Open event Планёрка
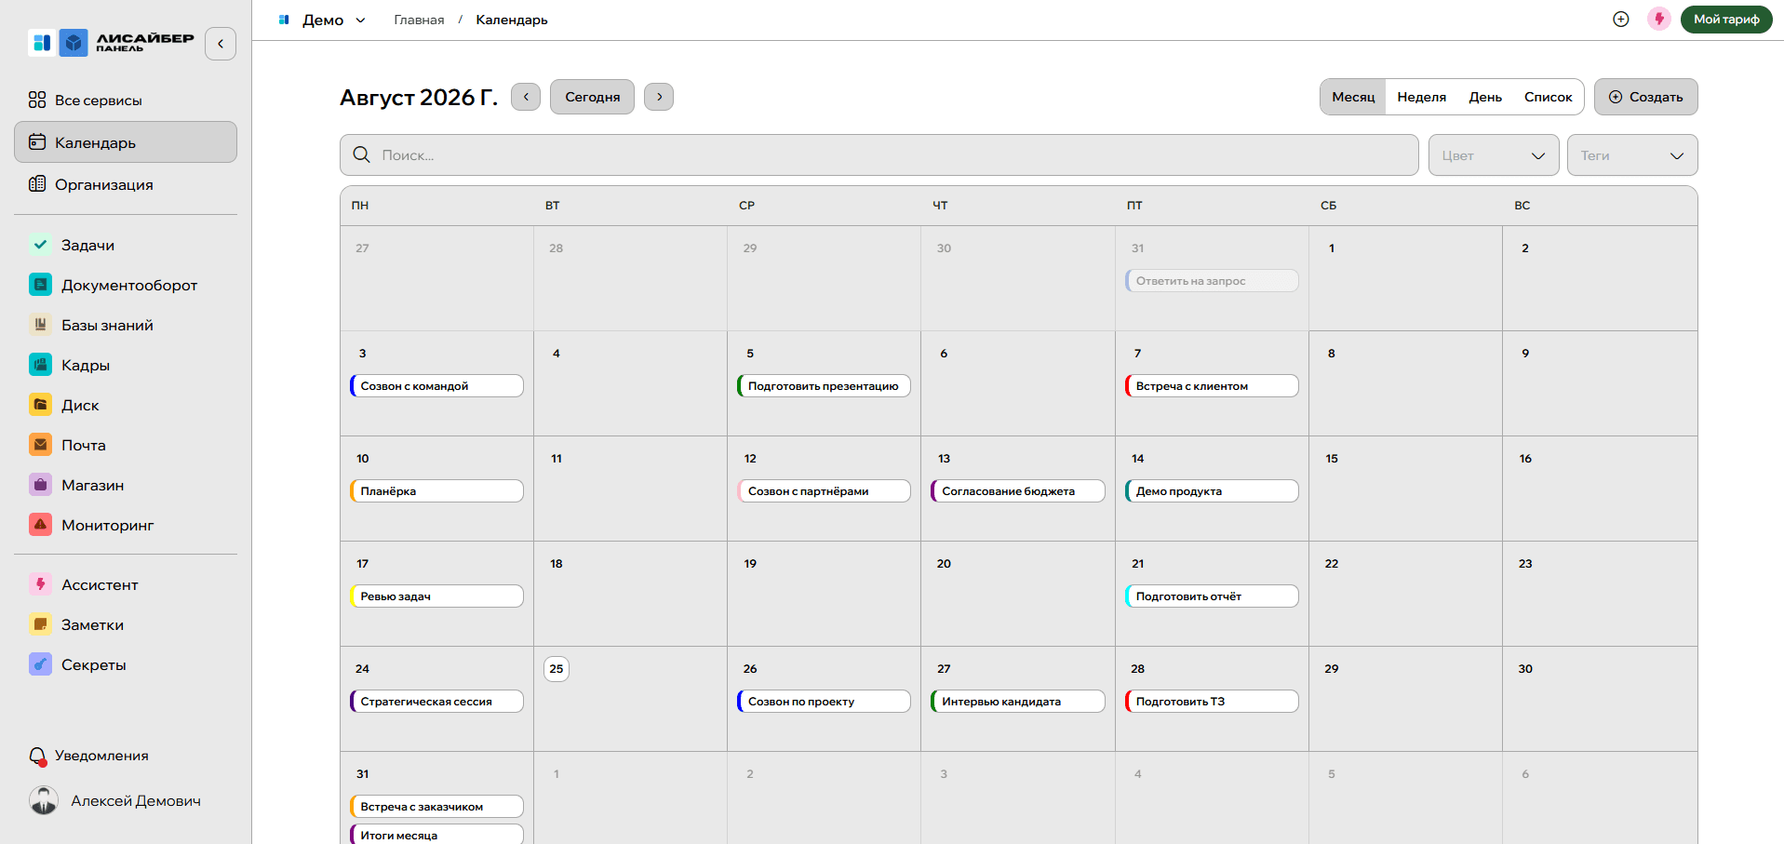Viewport: 1784px width, 844px height. click(436, 491)
